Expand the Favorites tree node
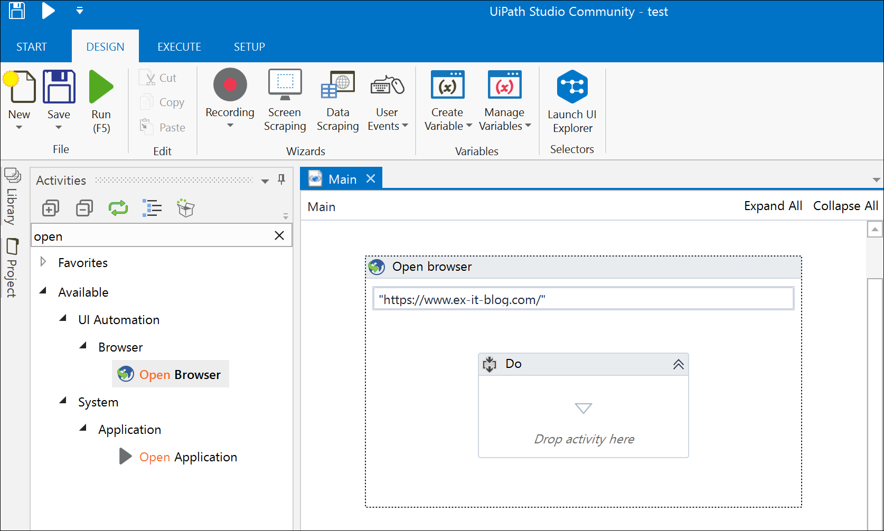Screen dimensions: 884x531 (x=43, y=262)
